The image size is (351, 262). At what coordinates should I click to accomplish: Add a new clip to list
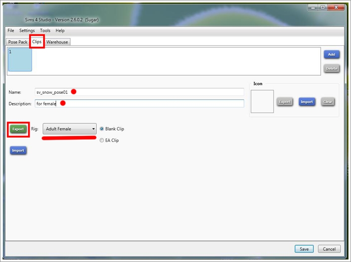[x=331, y=54]
